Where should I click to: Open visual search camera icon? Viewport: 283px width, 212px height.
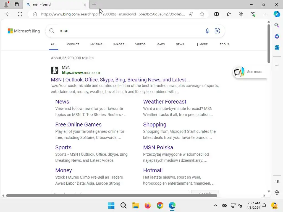tap(217, 31)
